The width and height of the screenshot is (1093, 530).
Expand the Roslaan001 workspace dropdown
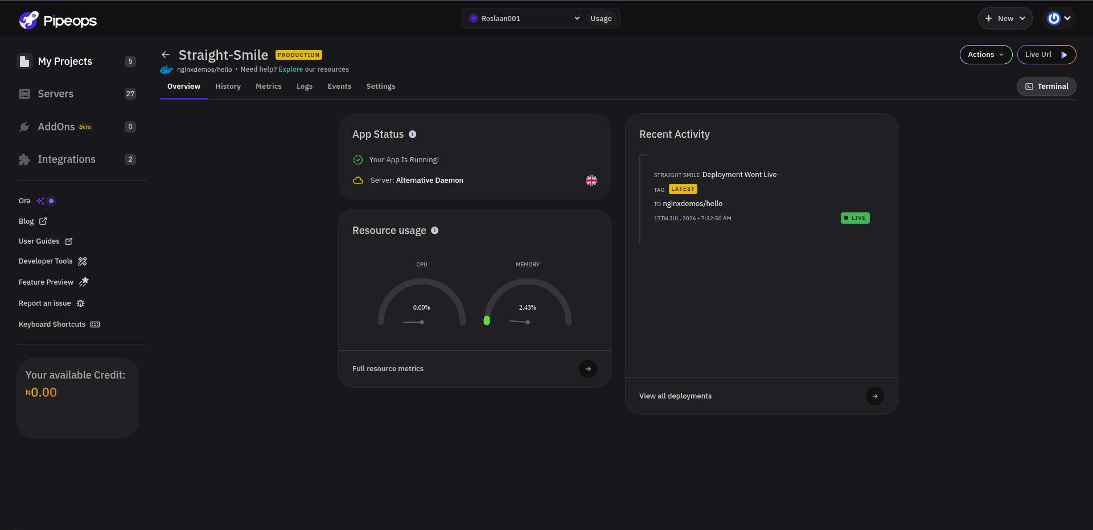pyautogui.click(x=524, y=18)
